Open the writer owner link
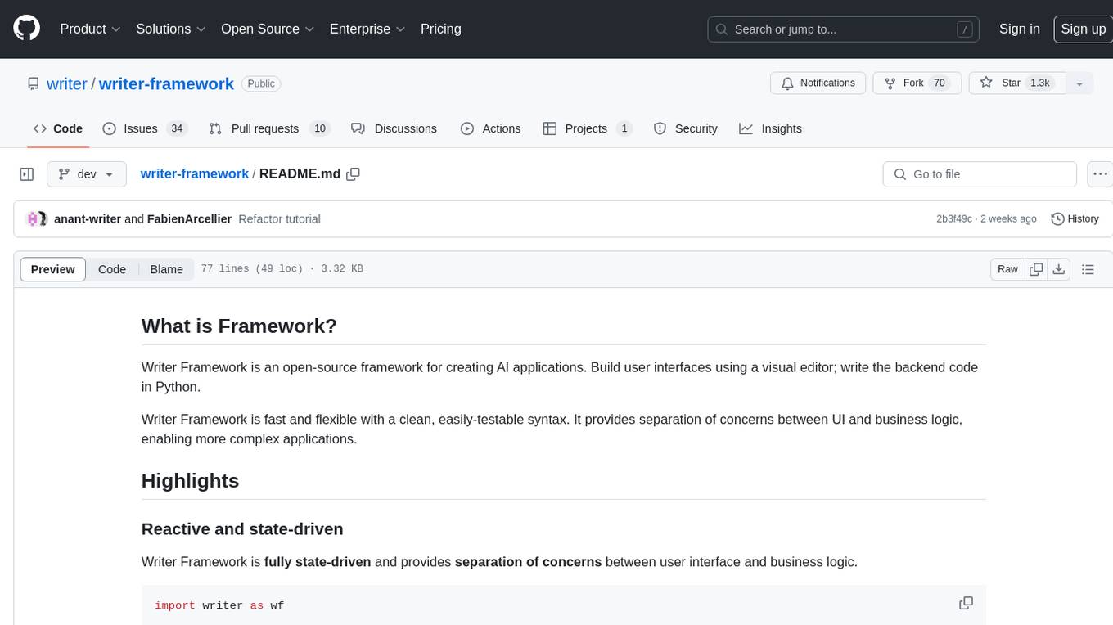The width and height of the screenshot is (1113, 625). click(67, 83)
